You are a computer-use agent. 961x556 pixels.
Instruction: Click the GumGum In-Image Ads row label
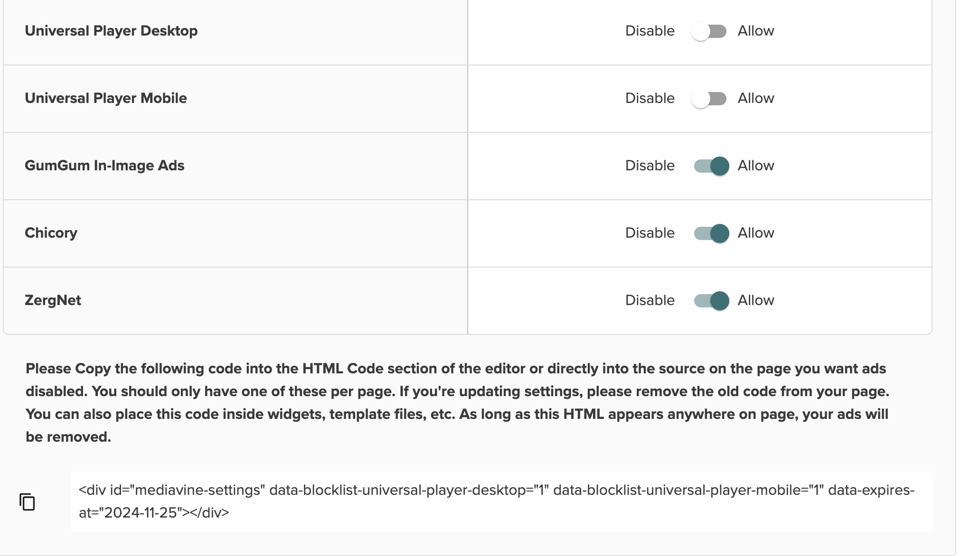pyautogui.click(x=105, y=166)
